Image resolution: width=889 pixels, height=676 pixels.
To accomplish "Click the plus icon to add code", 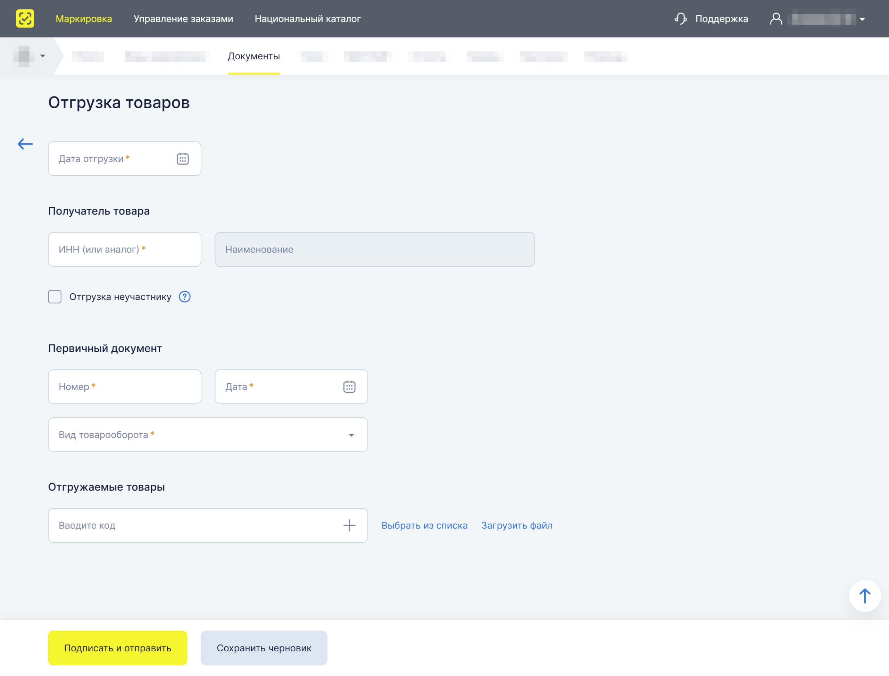I will coord(349,525).
